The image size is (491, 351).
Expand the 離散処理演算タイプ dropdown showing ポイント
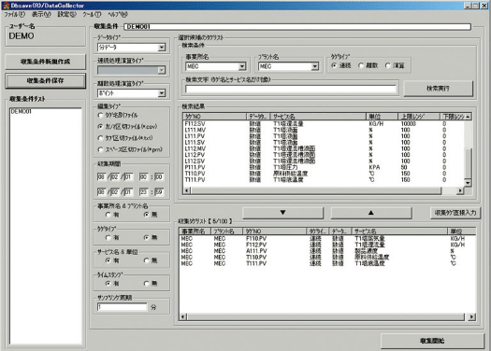[x=162, y=93]
